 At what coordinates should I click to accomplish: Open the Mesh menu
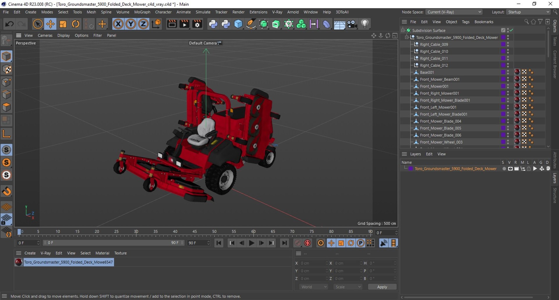click(91, 12)
